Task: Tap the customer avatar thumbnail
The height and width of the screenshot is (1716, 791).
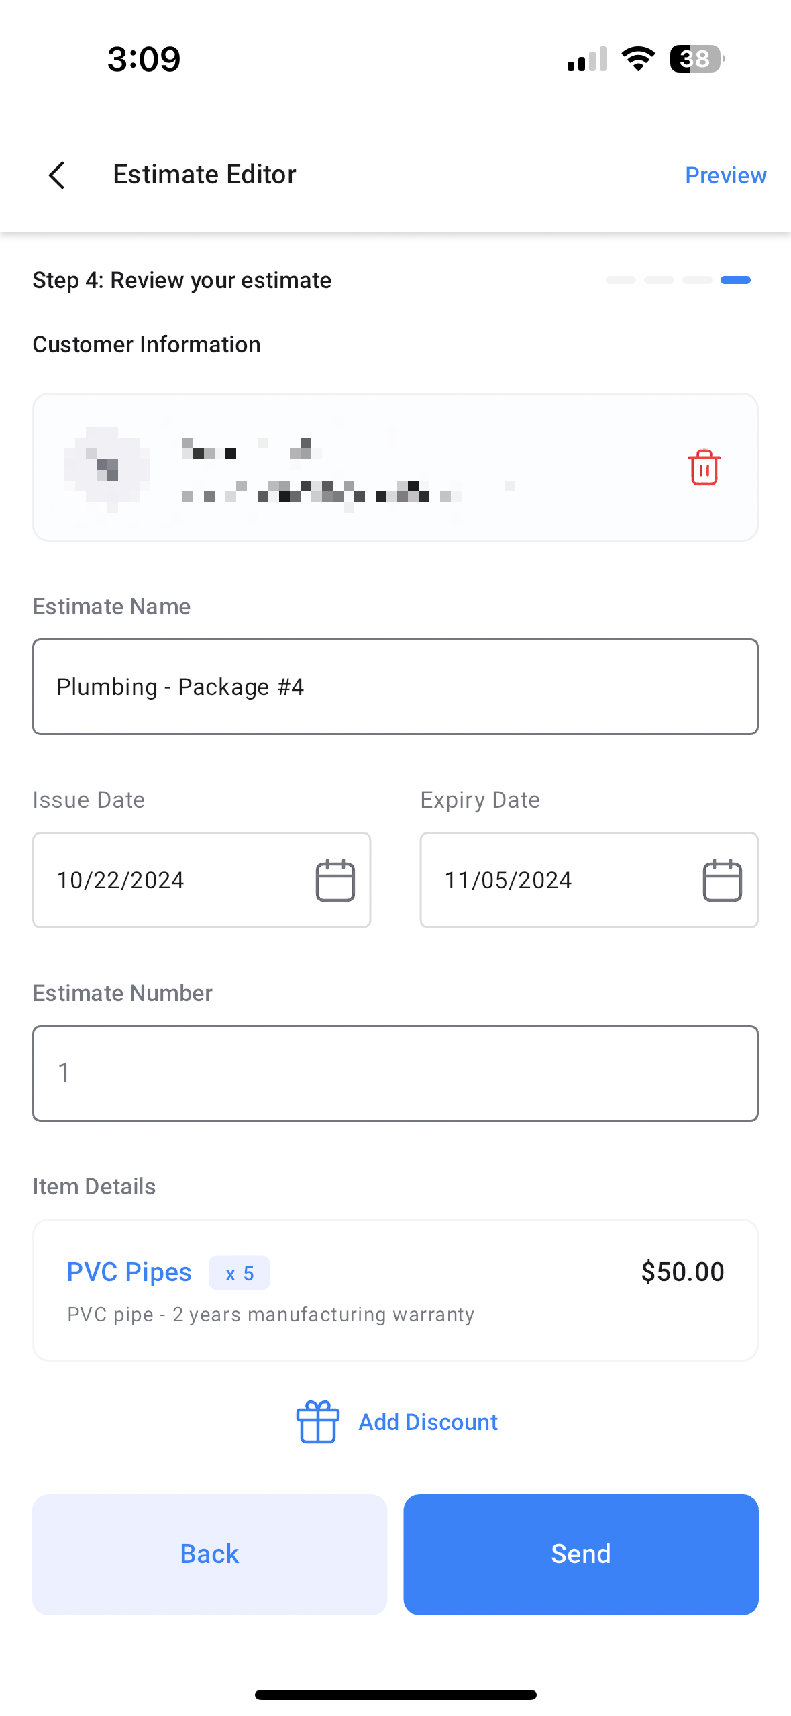Action: pyautogui.click(x=107, y=467)
